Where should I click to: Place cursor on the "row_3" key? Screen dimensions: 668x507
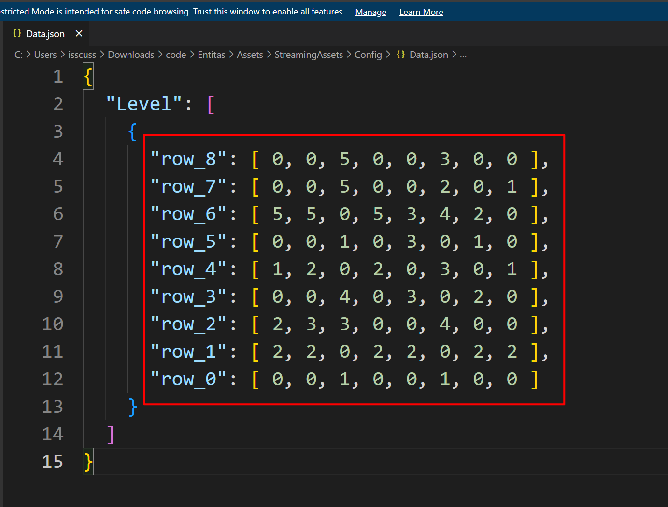tap(188, 296)
